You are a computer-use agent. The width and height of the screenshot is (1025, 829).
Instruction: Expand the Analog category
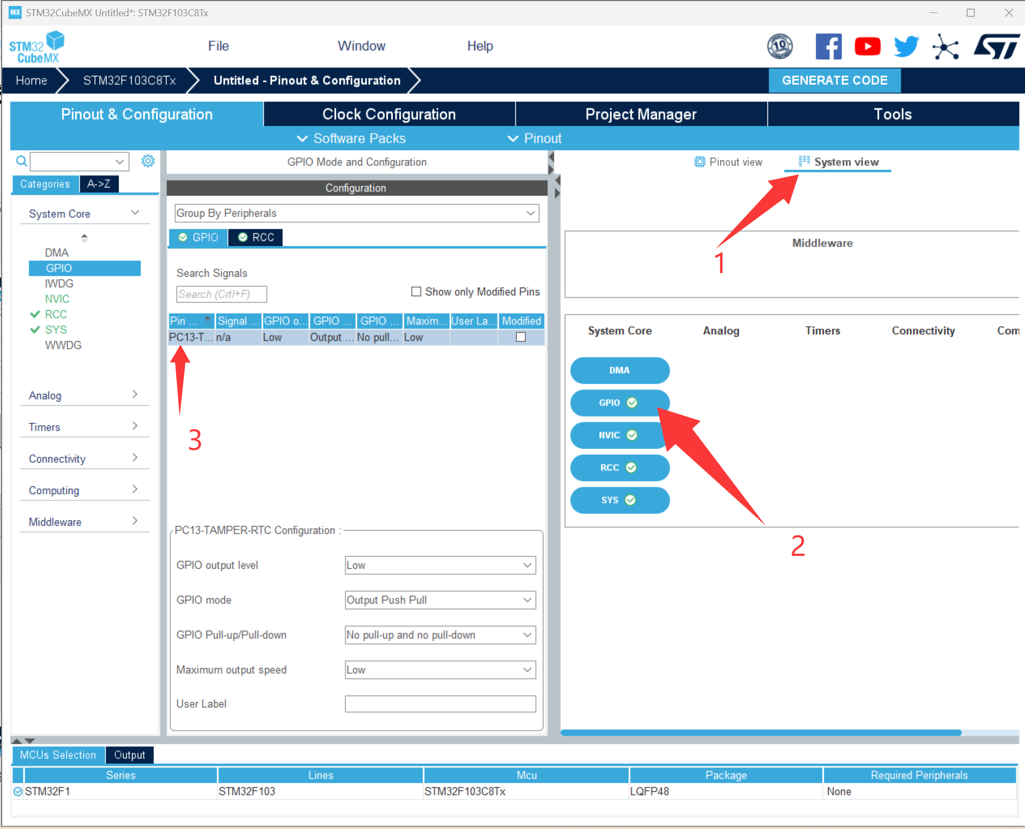coord(84,395)
